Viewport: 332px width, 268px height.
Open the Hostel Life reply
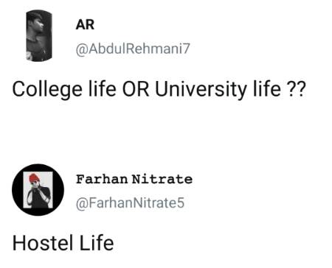coord(63,243)
